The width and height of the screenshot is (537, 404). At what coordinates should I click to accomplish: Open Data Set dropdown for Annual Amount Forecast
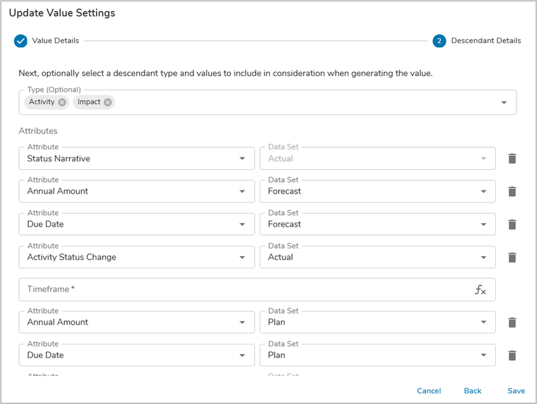tap(483, 192)
